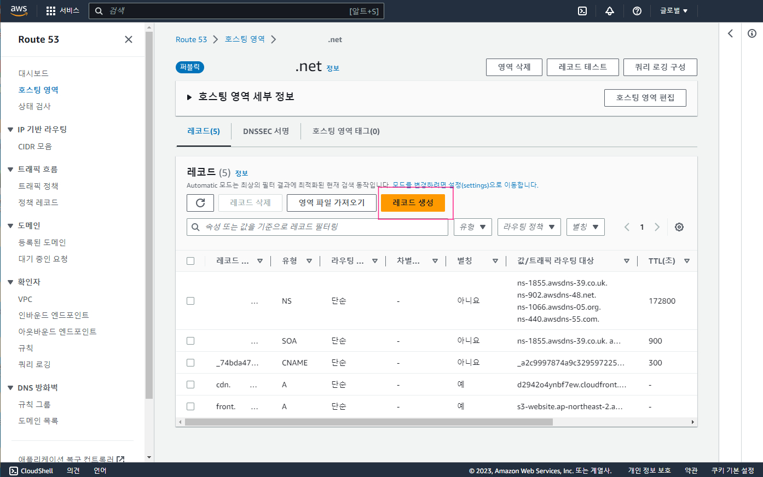The height and width of the screenshot is (477, 763).
Task: Go to previous records page
Action: tap(627, 227)
